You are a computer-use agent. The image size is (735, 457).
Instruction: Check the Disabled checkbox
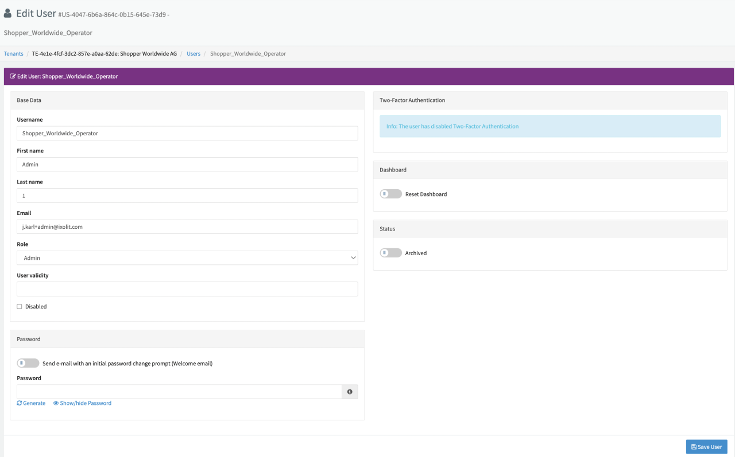pyautogui.click(x=20, y=307)
